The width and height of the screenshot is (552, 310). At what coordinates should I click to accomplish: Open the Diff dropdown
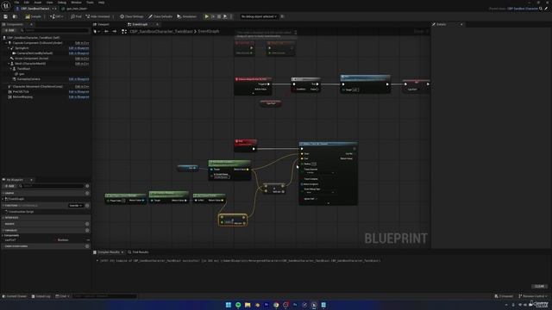(56, 16)
